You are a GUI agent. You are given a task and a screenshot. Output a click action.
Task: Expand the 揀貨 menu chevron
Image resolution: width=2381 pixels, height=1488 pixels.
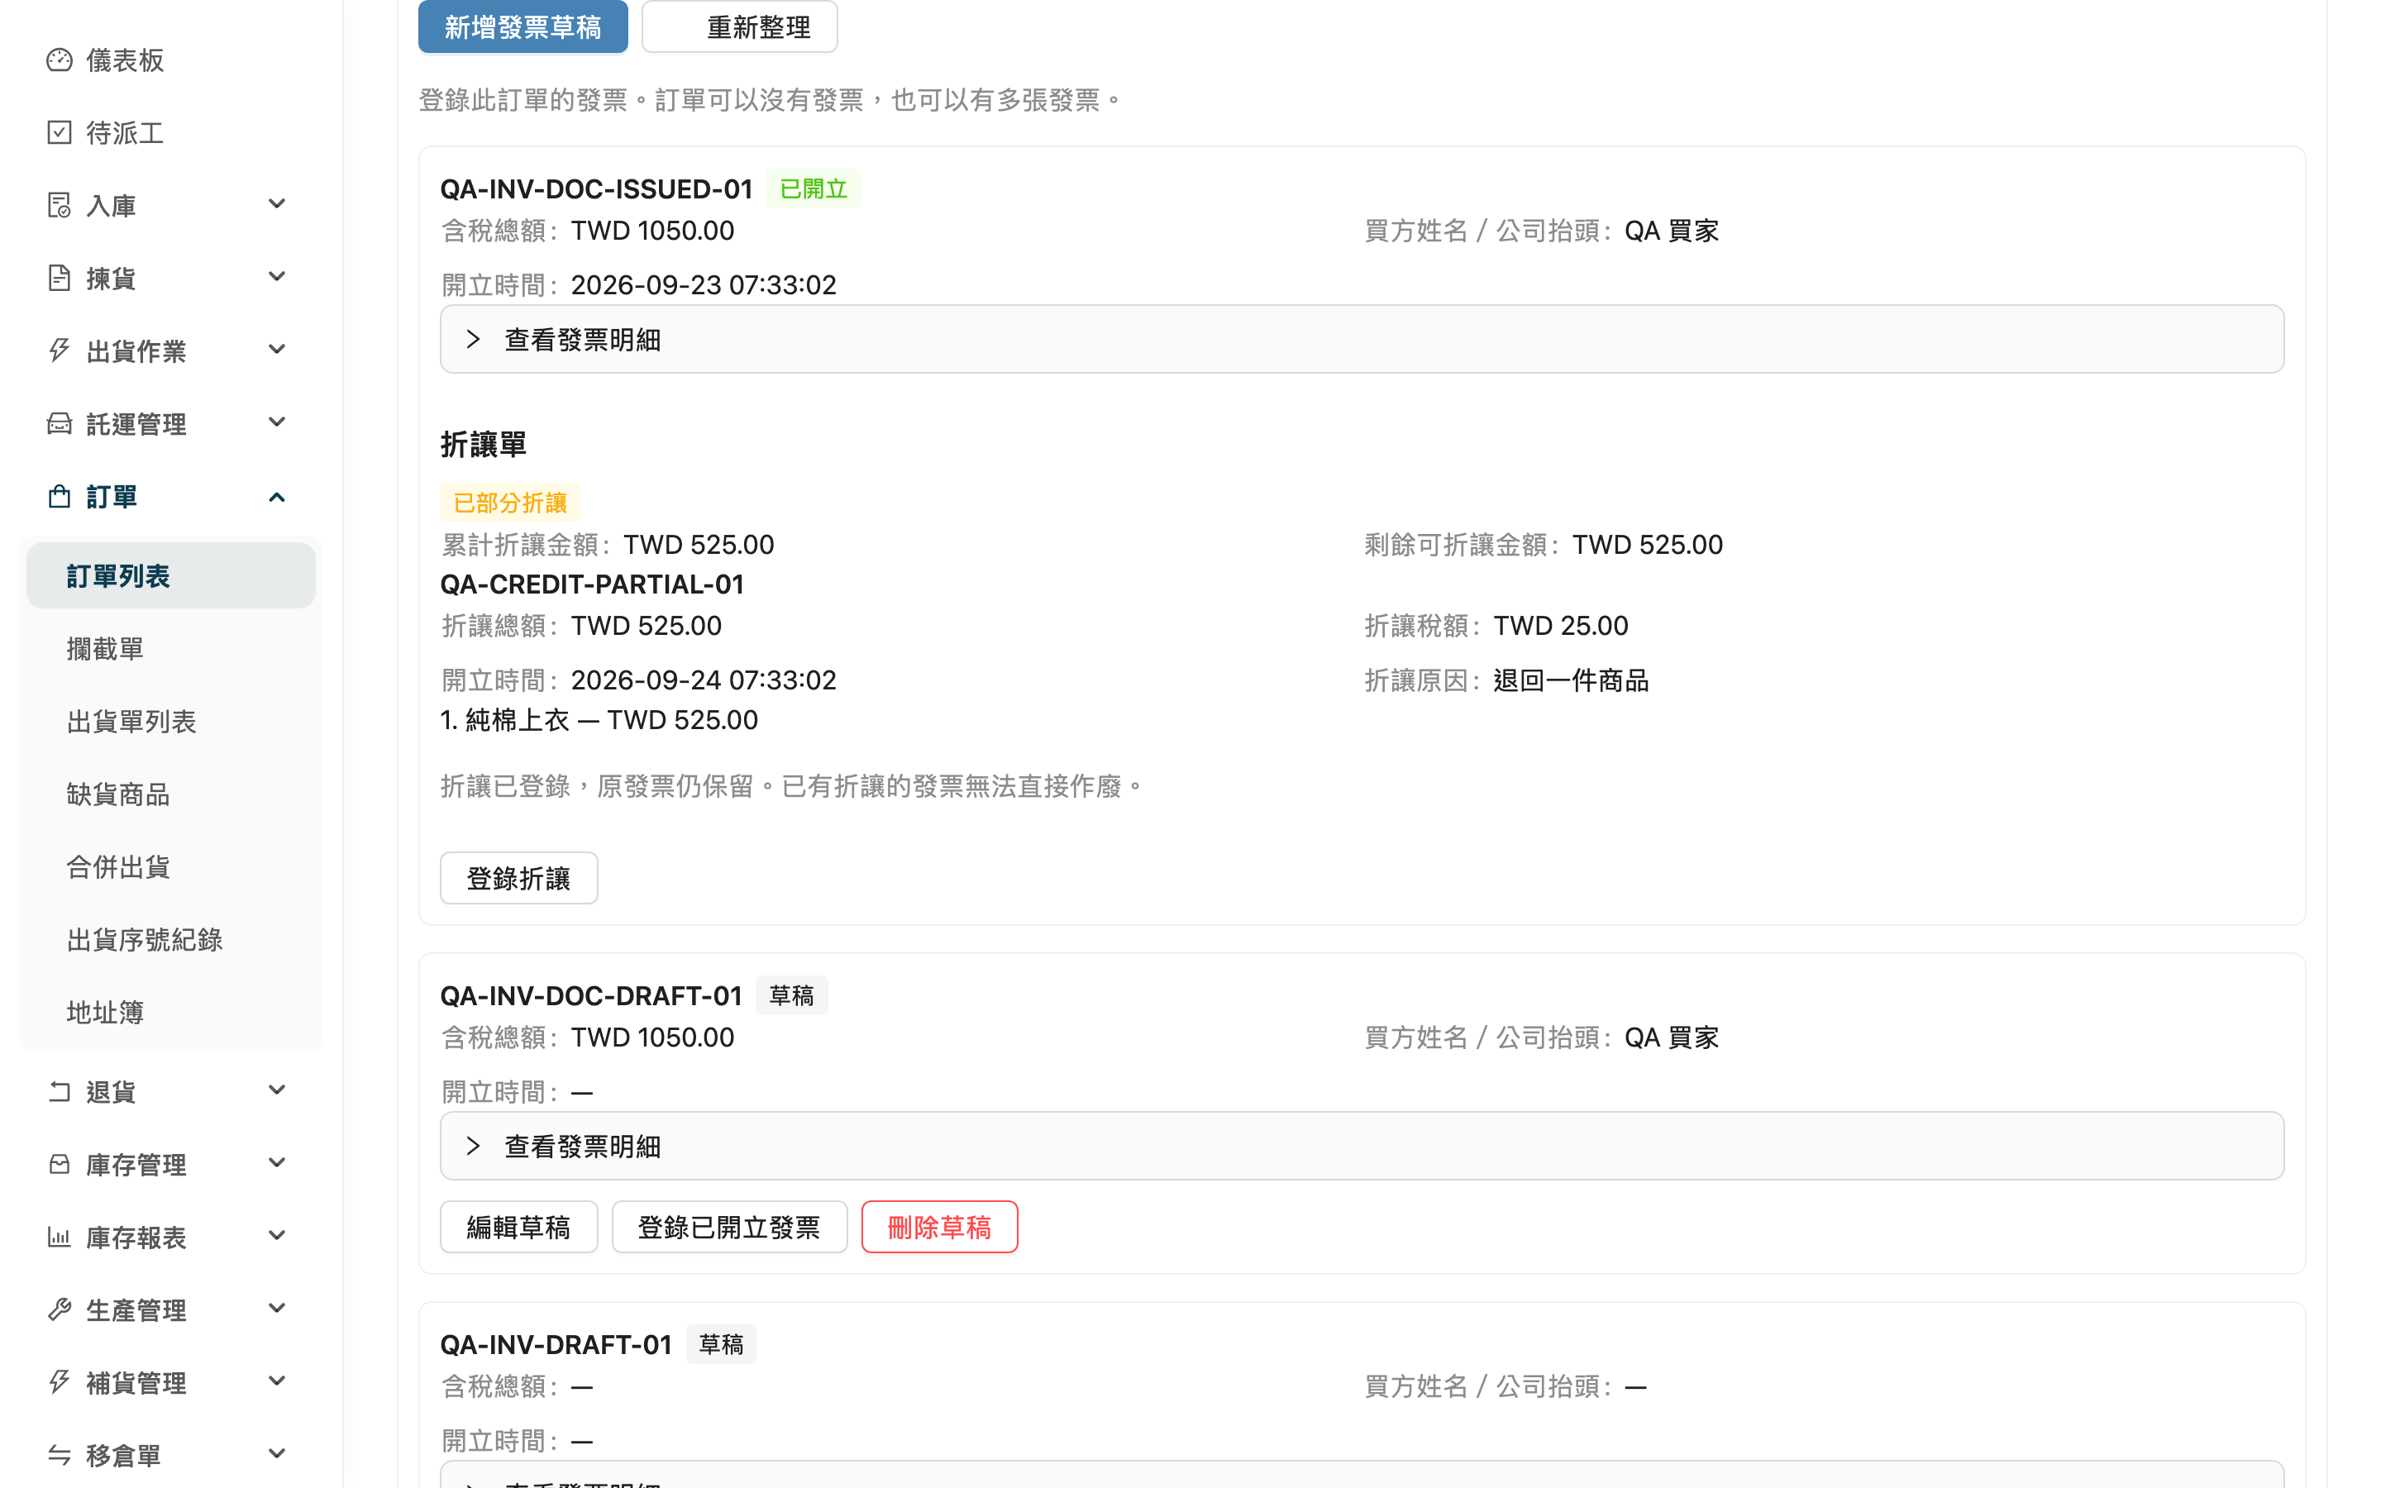coord(276,277)
